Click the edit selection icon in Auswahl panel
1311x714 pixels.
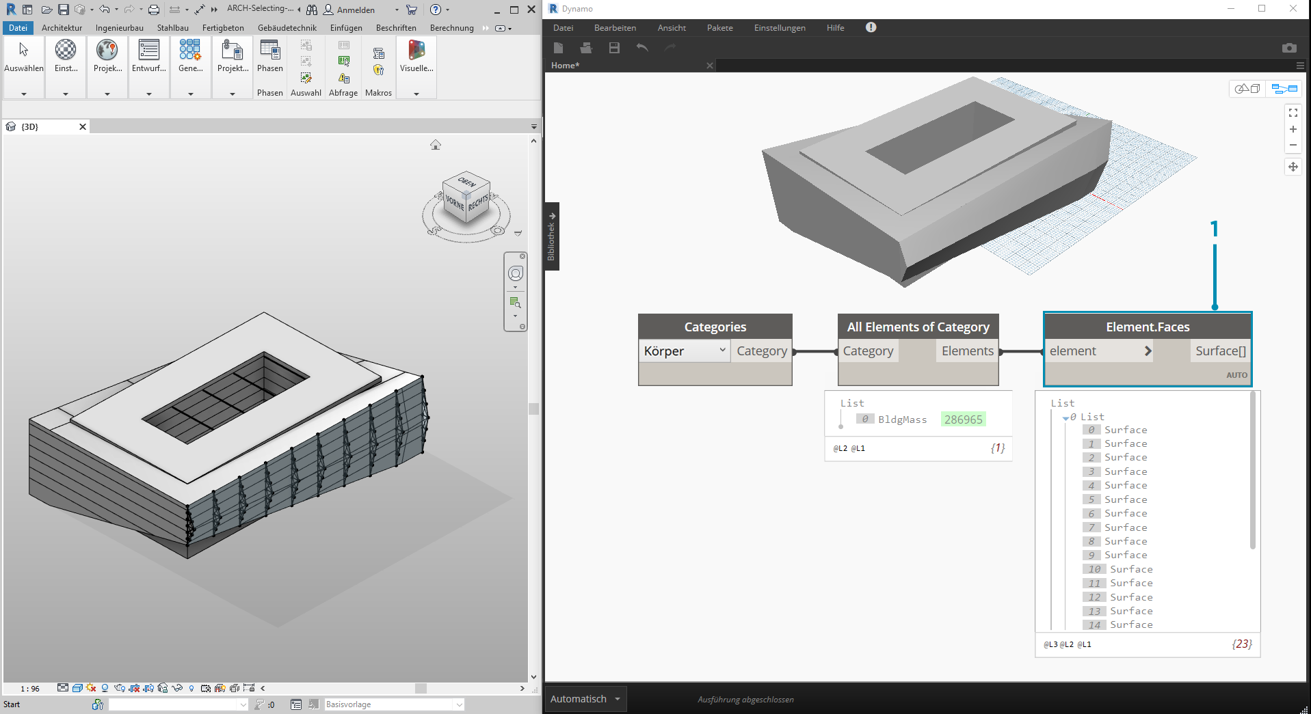[x=306, y=78]
